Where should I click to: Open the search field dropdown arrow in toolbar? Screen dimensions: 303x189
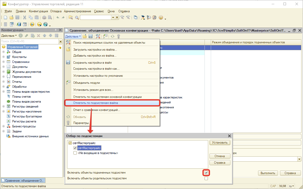click(x=113, y=17)
